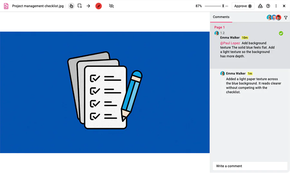Image resolution: width=290 pixels, height=173 pixels.
Task: Click the image file type icon
Action: click(x=6, y=6)
